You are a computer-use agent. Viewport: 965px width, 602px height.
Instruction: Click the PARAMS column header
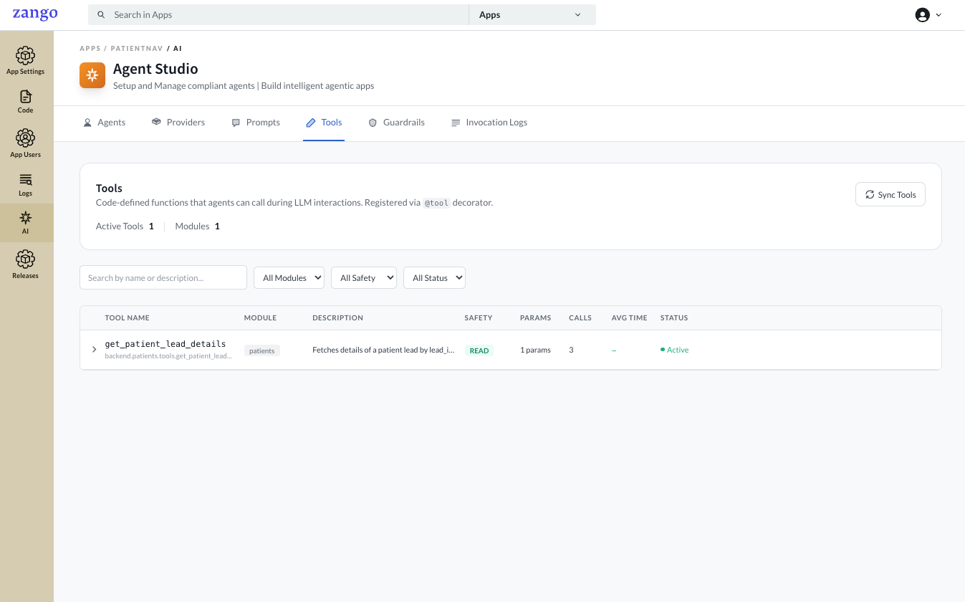click(x=536, y=317)
